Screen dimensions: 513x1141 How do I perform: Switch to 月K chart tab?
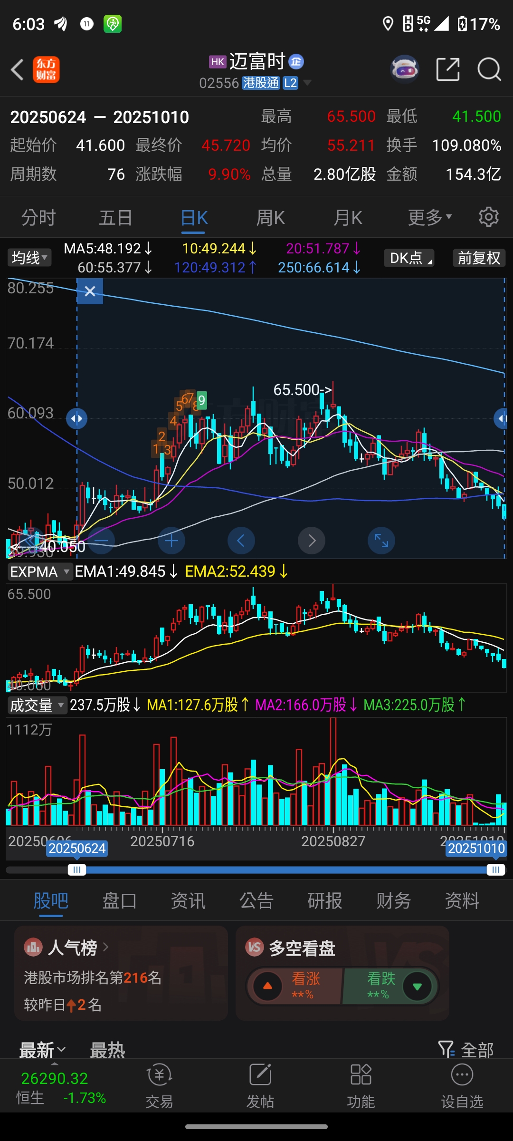pyautogui.click(x=348, y=218)
